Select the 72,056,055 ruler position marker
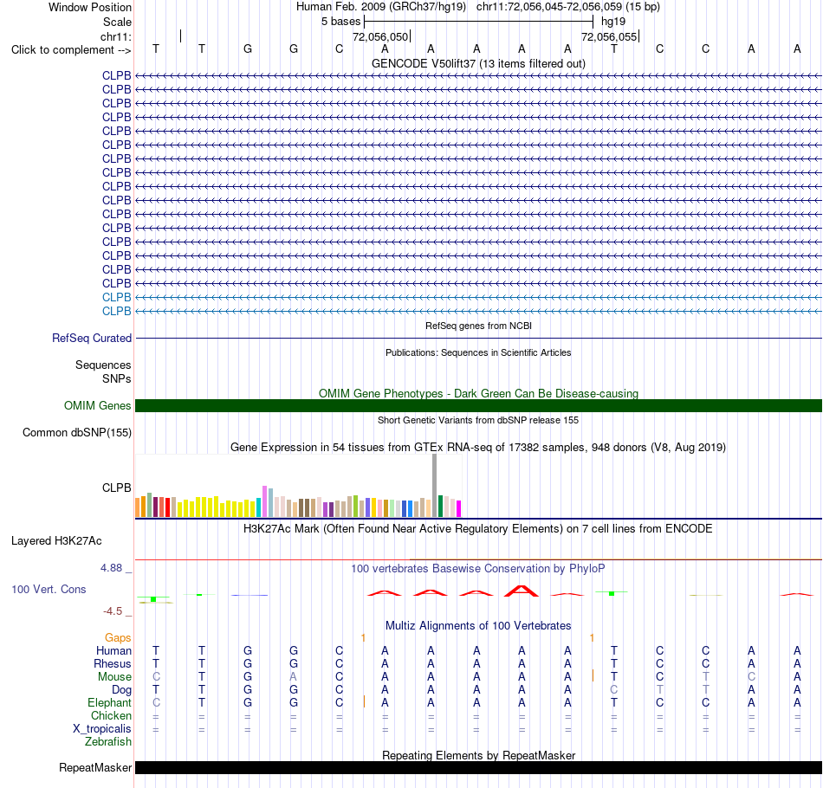823x788 pixels. coord(609,36)
